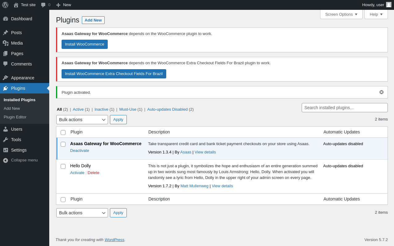Viewport: 394px width, 246px height.
Task: Expand the Help panel
Action: click(x=376, y=14)
